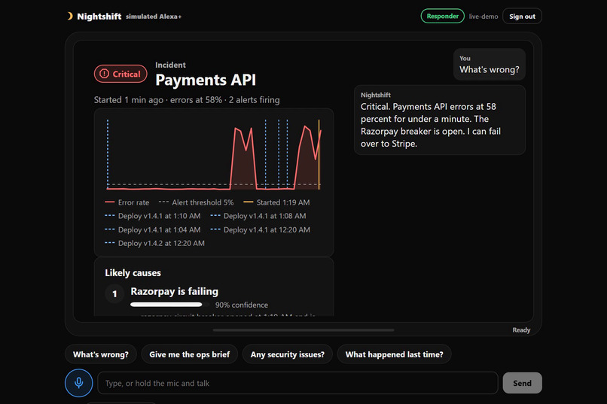Select the "What happened last time?" chip

tap(394, 354)
